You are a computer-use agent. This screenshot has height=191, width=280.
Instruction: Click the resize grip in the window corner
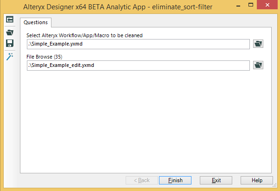coord(274,185)
